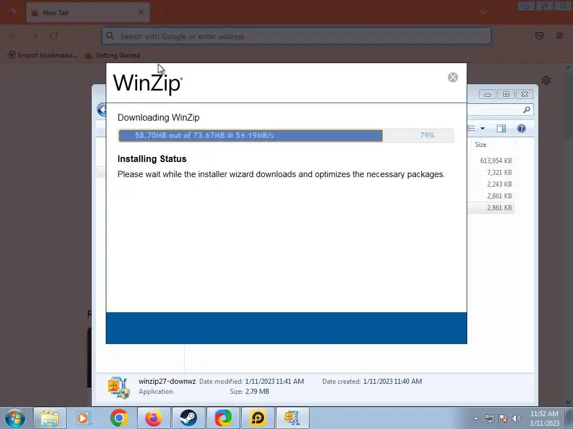Click the yellow circular arrow taskbar icon

click(257, 418)
